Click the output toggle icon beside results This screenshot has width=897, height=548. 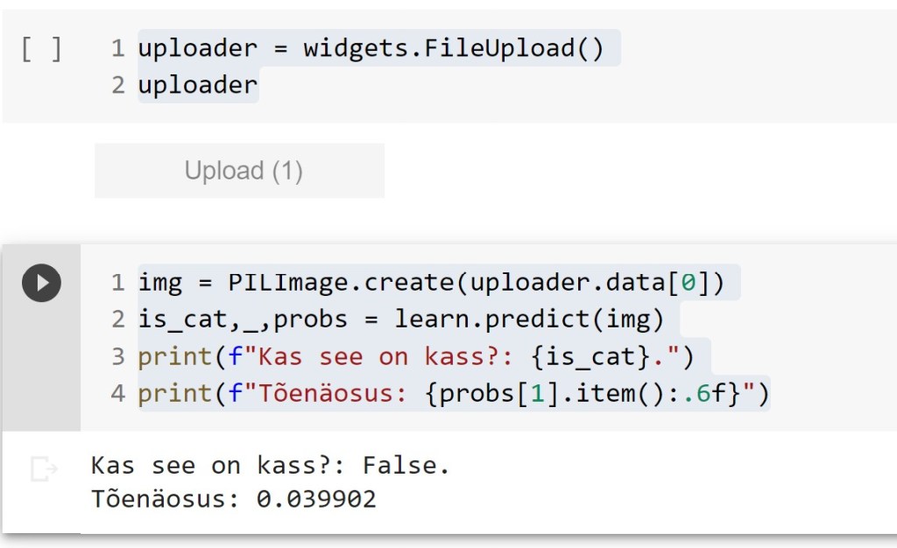(43, 469)
